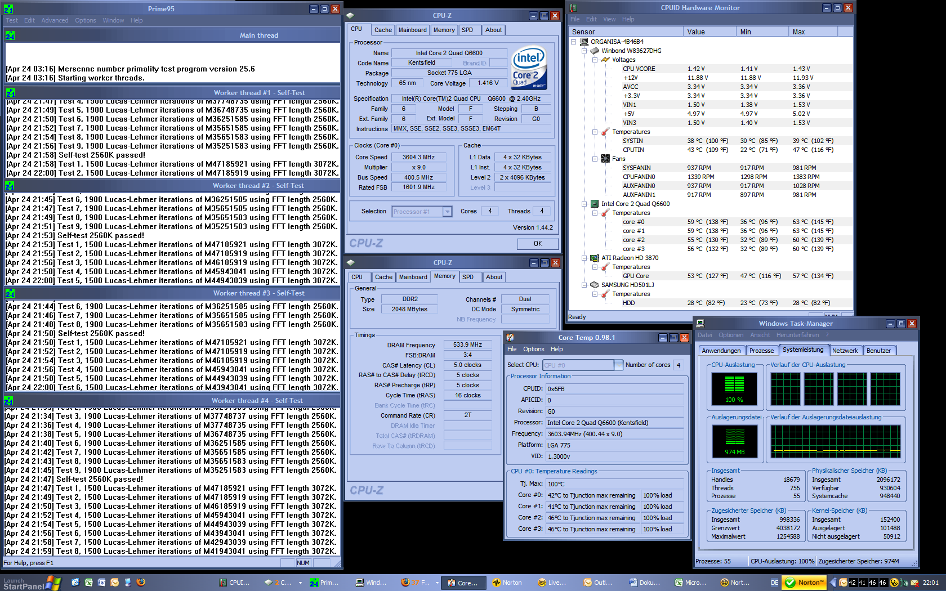This screenshot has height=591, width=946.
Task: Open the Outlook taskbar button
Action: (599, 583)
